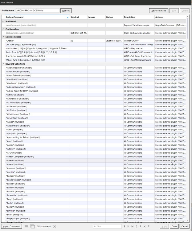Select the Scan Sector, Angels command row

96,56
